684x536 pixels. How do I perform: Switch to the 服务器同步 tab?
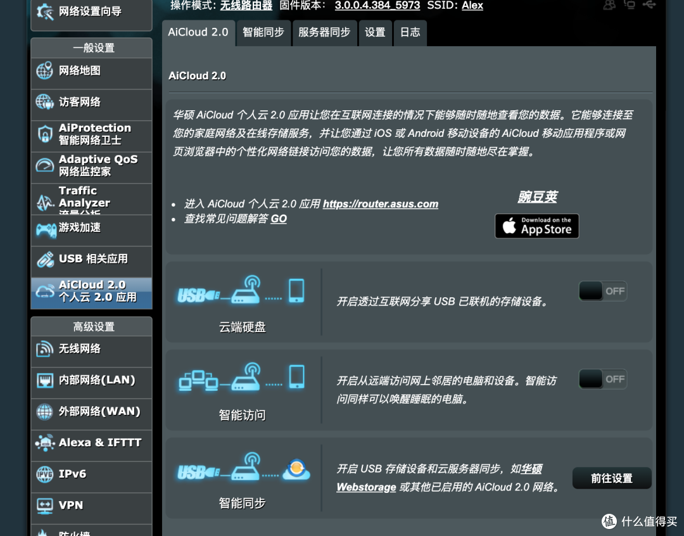[324, 33]
